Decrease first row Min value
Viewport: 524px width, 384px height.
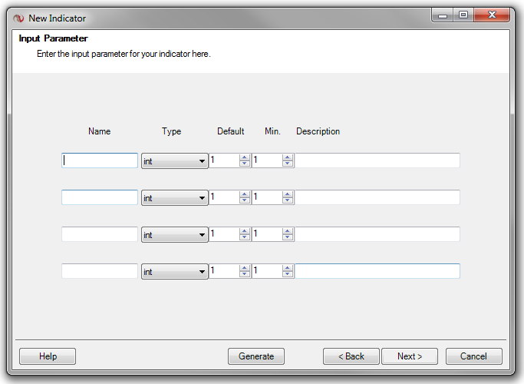pyautogui.click(x=288, y=164)
